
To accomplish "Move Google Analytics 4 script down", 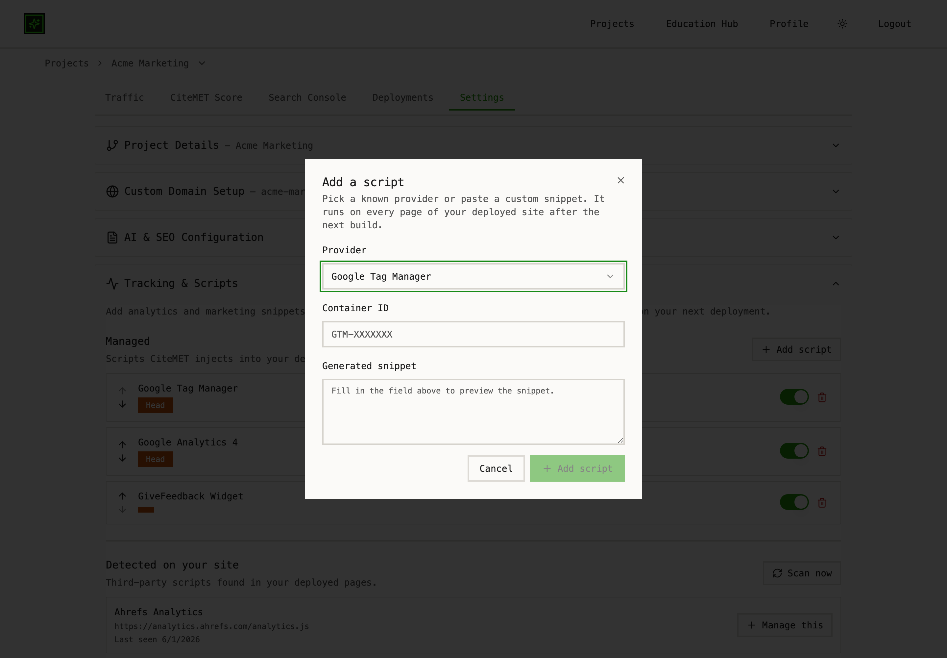I will [122, 458].
